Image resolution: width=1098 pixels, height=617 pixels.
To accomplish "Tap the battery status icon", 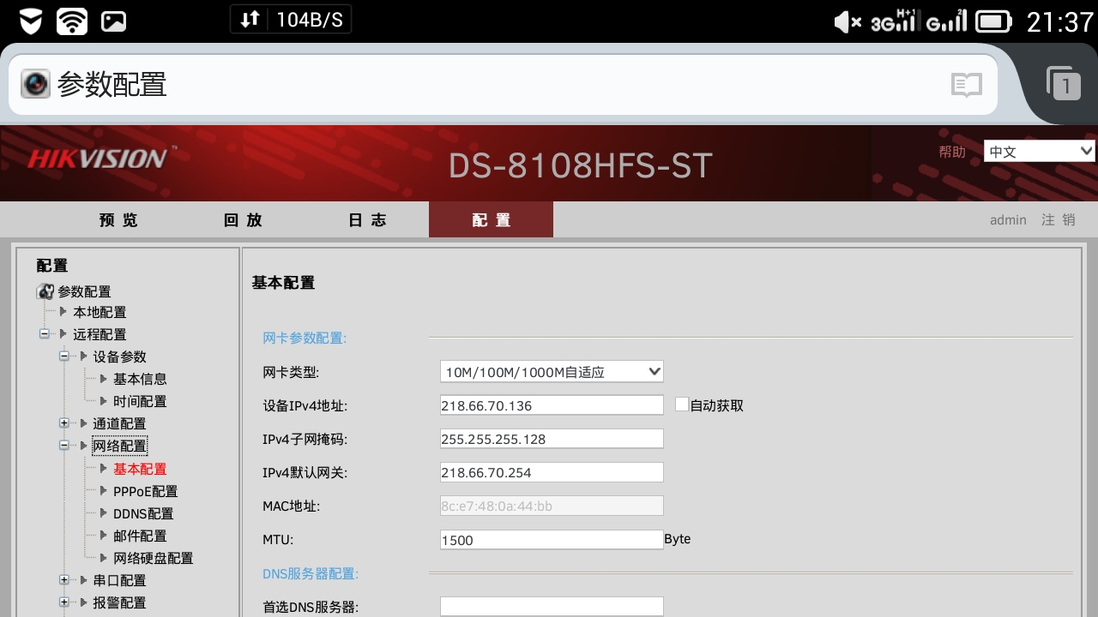I will pos(994,21).
